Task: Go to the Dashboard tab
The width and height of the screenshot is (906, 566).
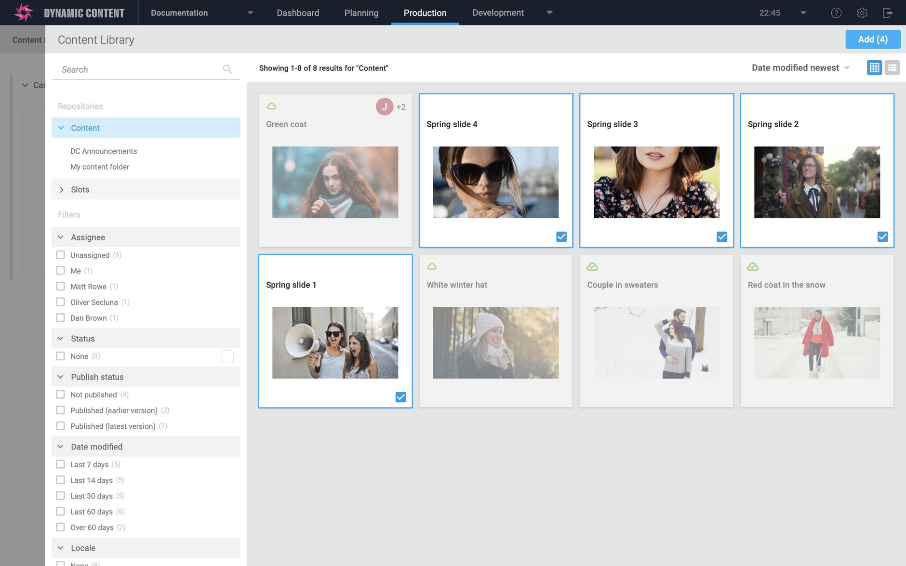Action: tap(298, 13)
